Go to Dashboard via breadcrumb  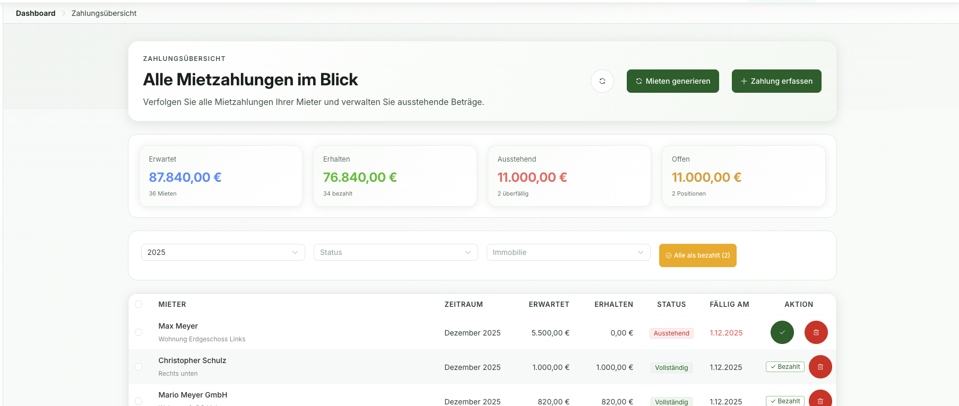36,13
